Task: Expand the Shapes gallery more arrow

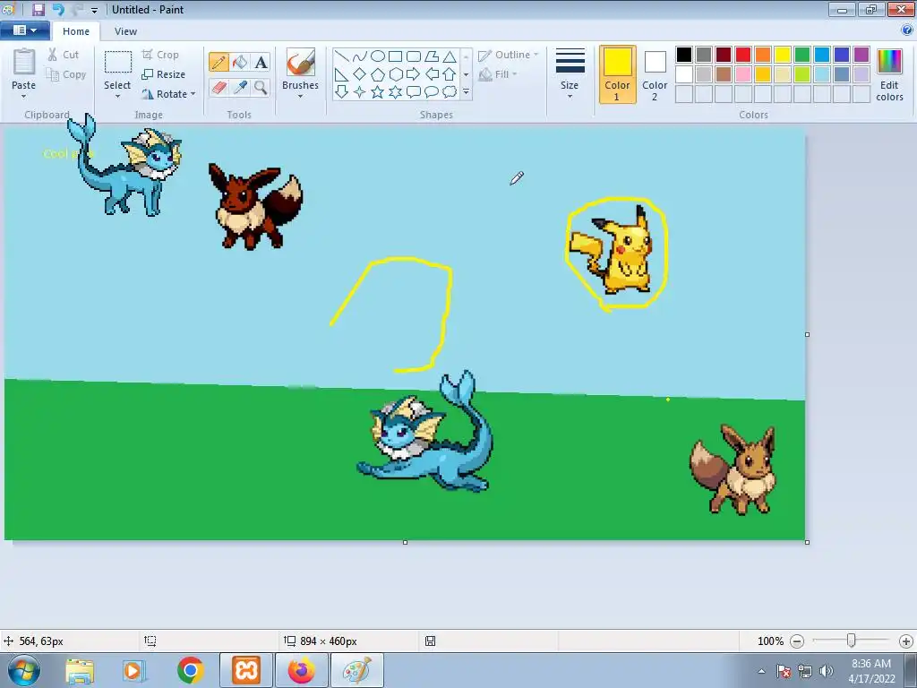Action: (466, 92)
